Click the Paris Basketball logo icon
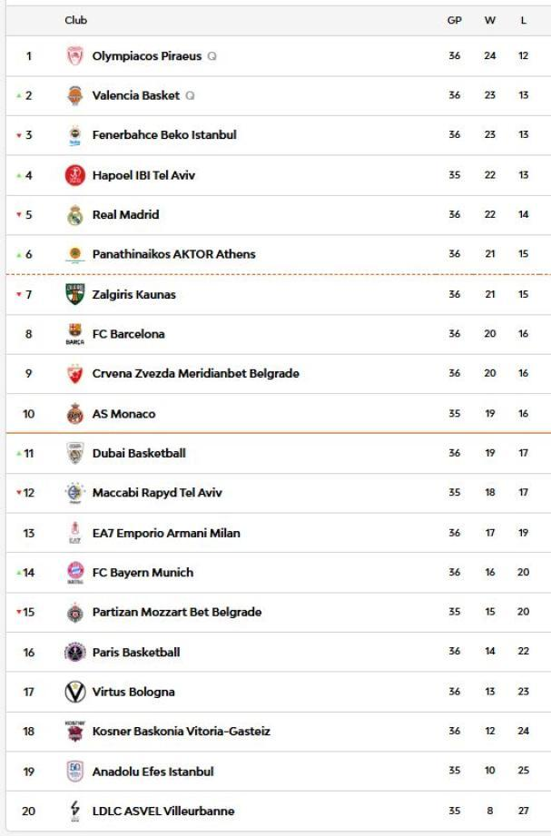Screen dimensions: 551x836 pos(74,652)
